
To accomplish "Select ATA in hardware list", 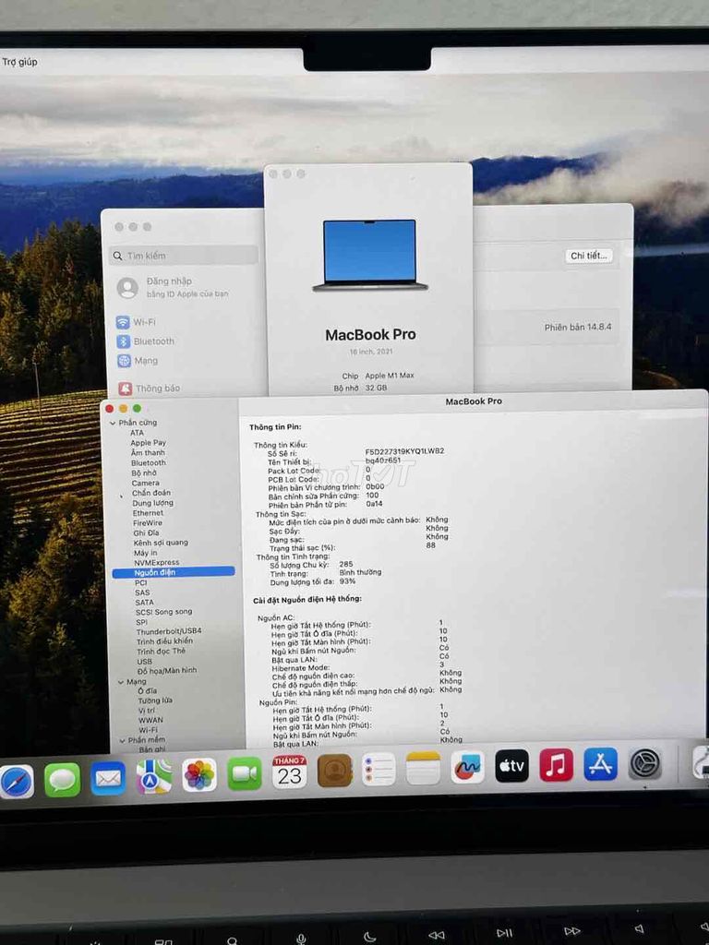I will click(137, 433).
